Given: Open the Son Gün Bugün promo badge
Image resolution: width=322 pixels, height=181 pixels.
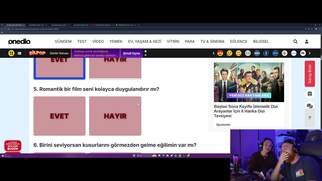Looking at the screenshot, I should (13, 146).
